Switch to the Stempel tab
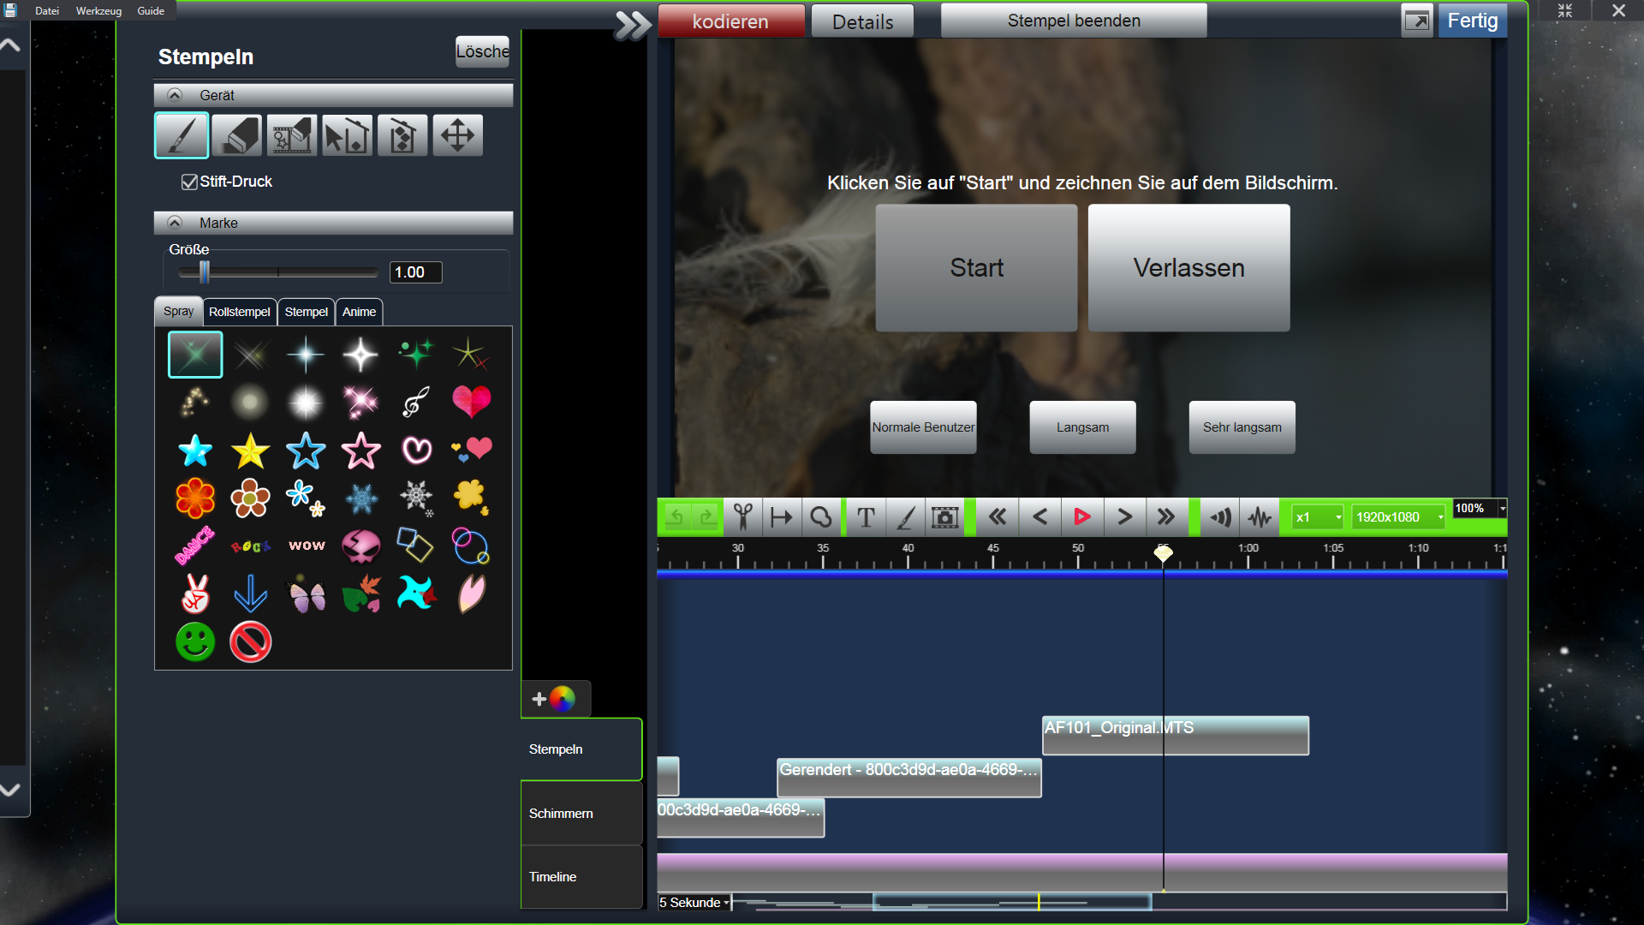 [x=307, y=312]
